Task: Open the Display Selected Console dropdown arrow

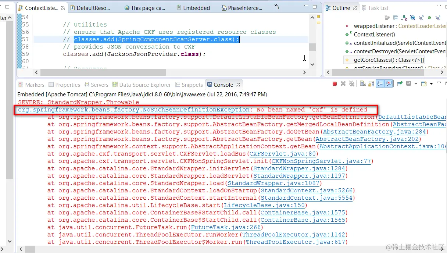Action: click(416, 84)
